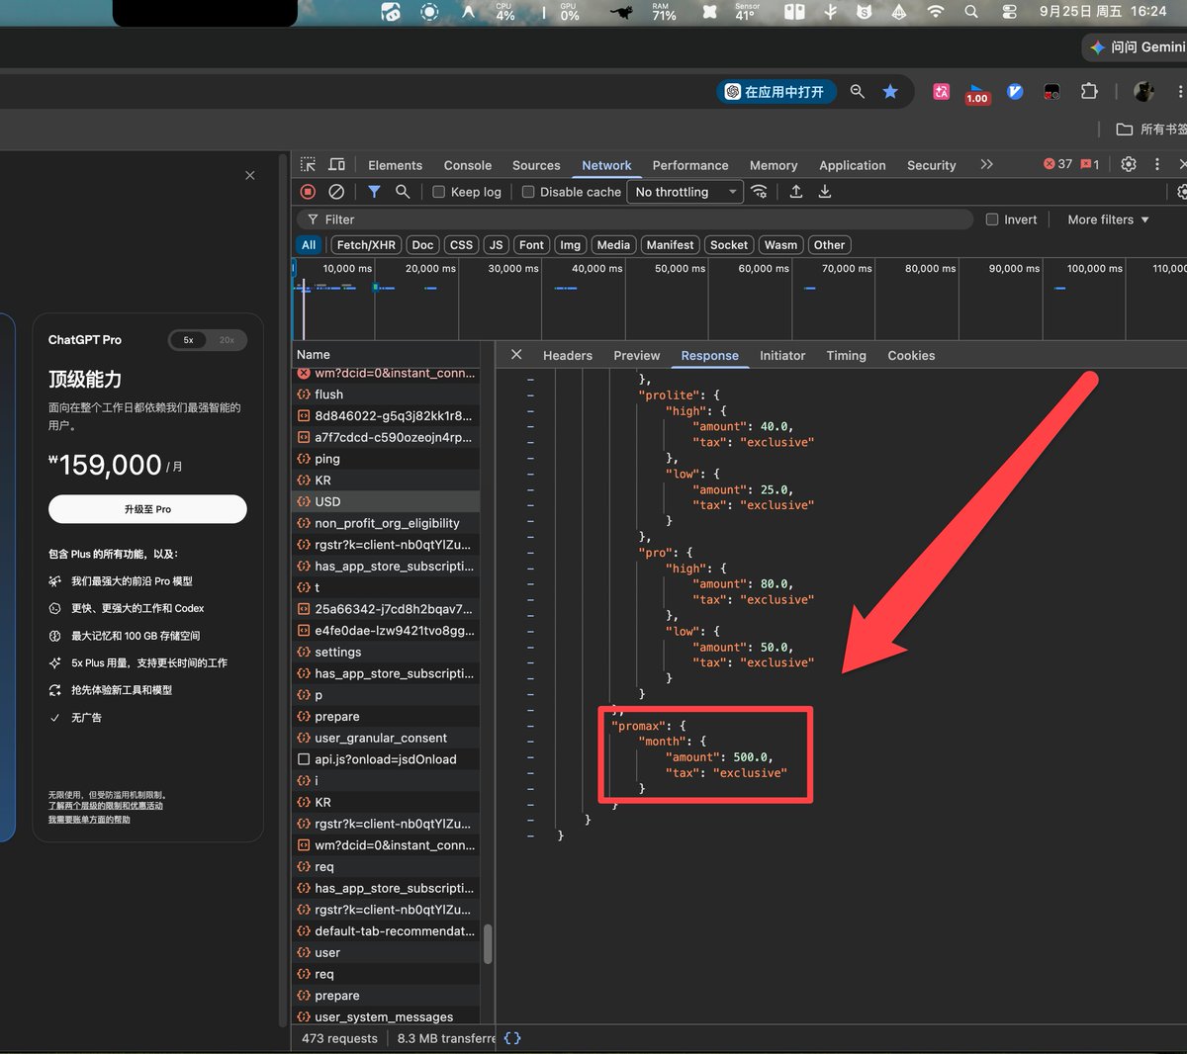Select the Fetch/XHR filter chip

tap(366, 245)
